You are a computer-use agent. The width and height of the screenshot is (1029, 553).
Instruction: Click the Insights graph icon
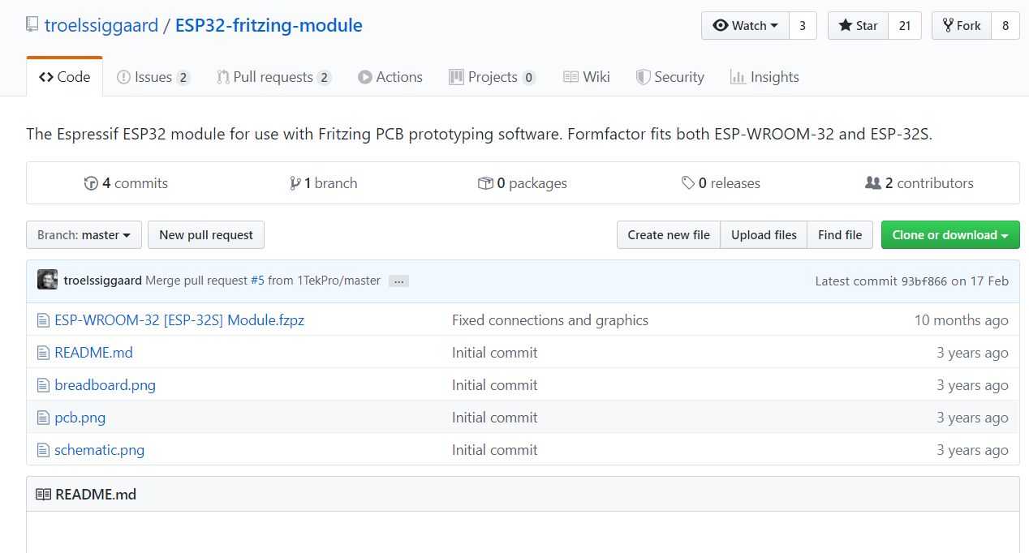(x=738, y=77)
